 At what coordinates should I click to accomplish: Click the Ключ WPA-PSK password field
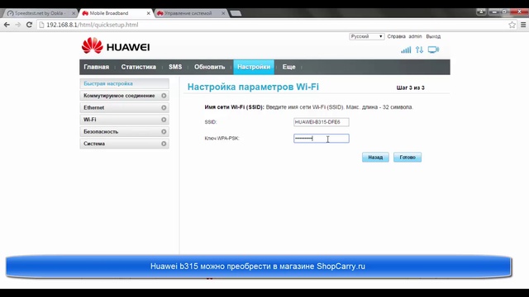(x=322, y=139)
